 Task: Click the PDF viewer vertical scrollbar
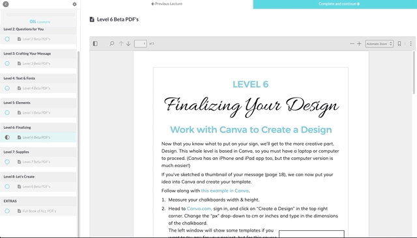pos(414,72)
